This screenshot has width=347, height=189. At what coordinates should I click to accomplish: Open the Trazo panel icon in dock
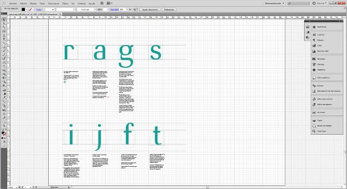308,27
